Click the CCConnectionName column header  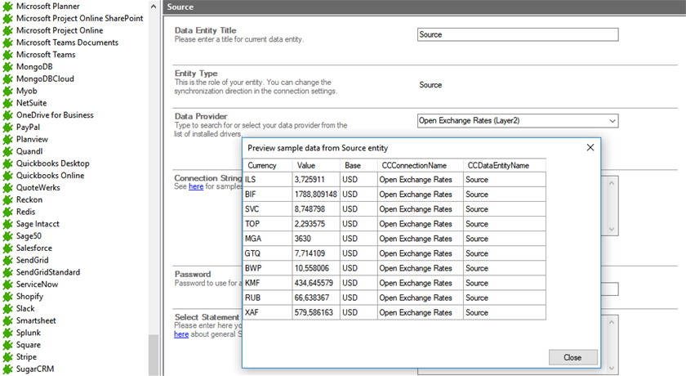click(420, 165)
